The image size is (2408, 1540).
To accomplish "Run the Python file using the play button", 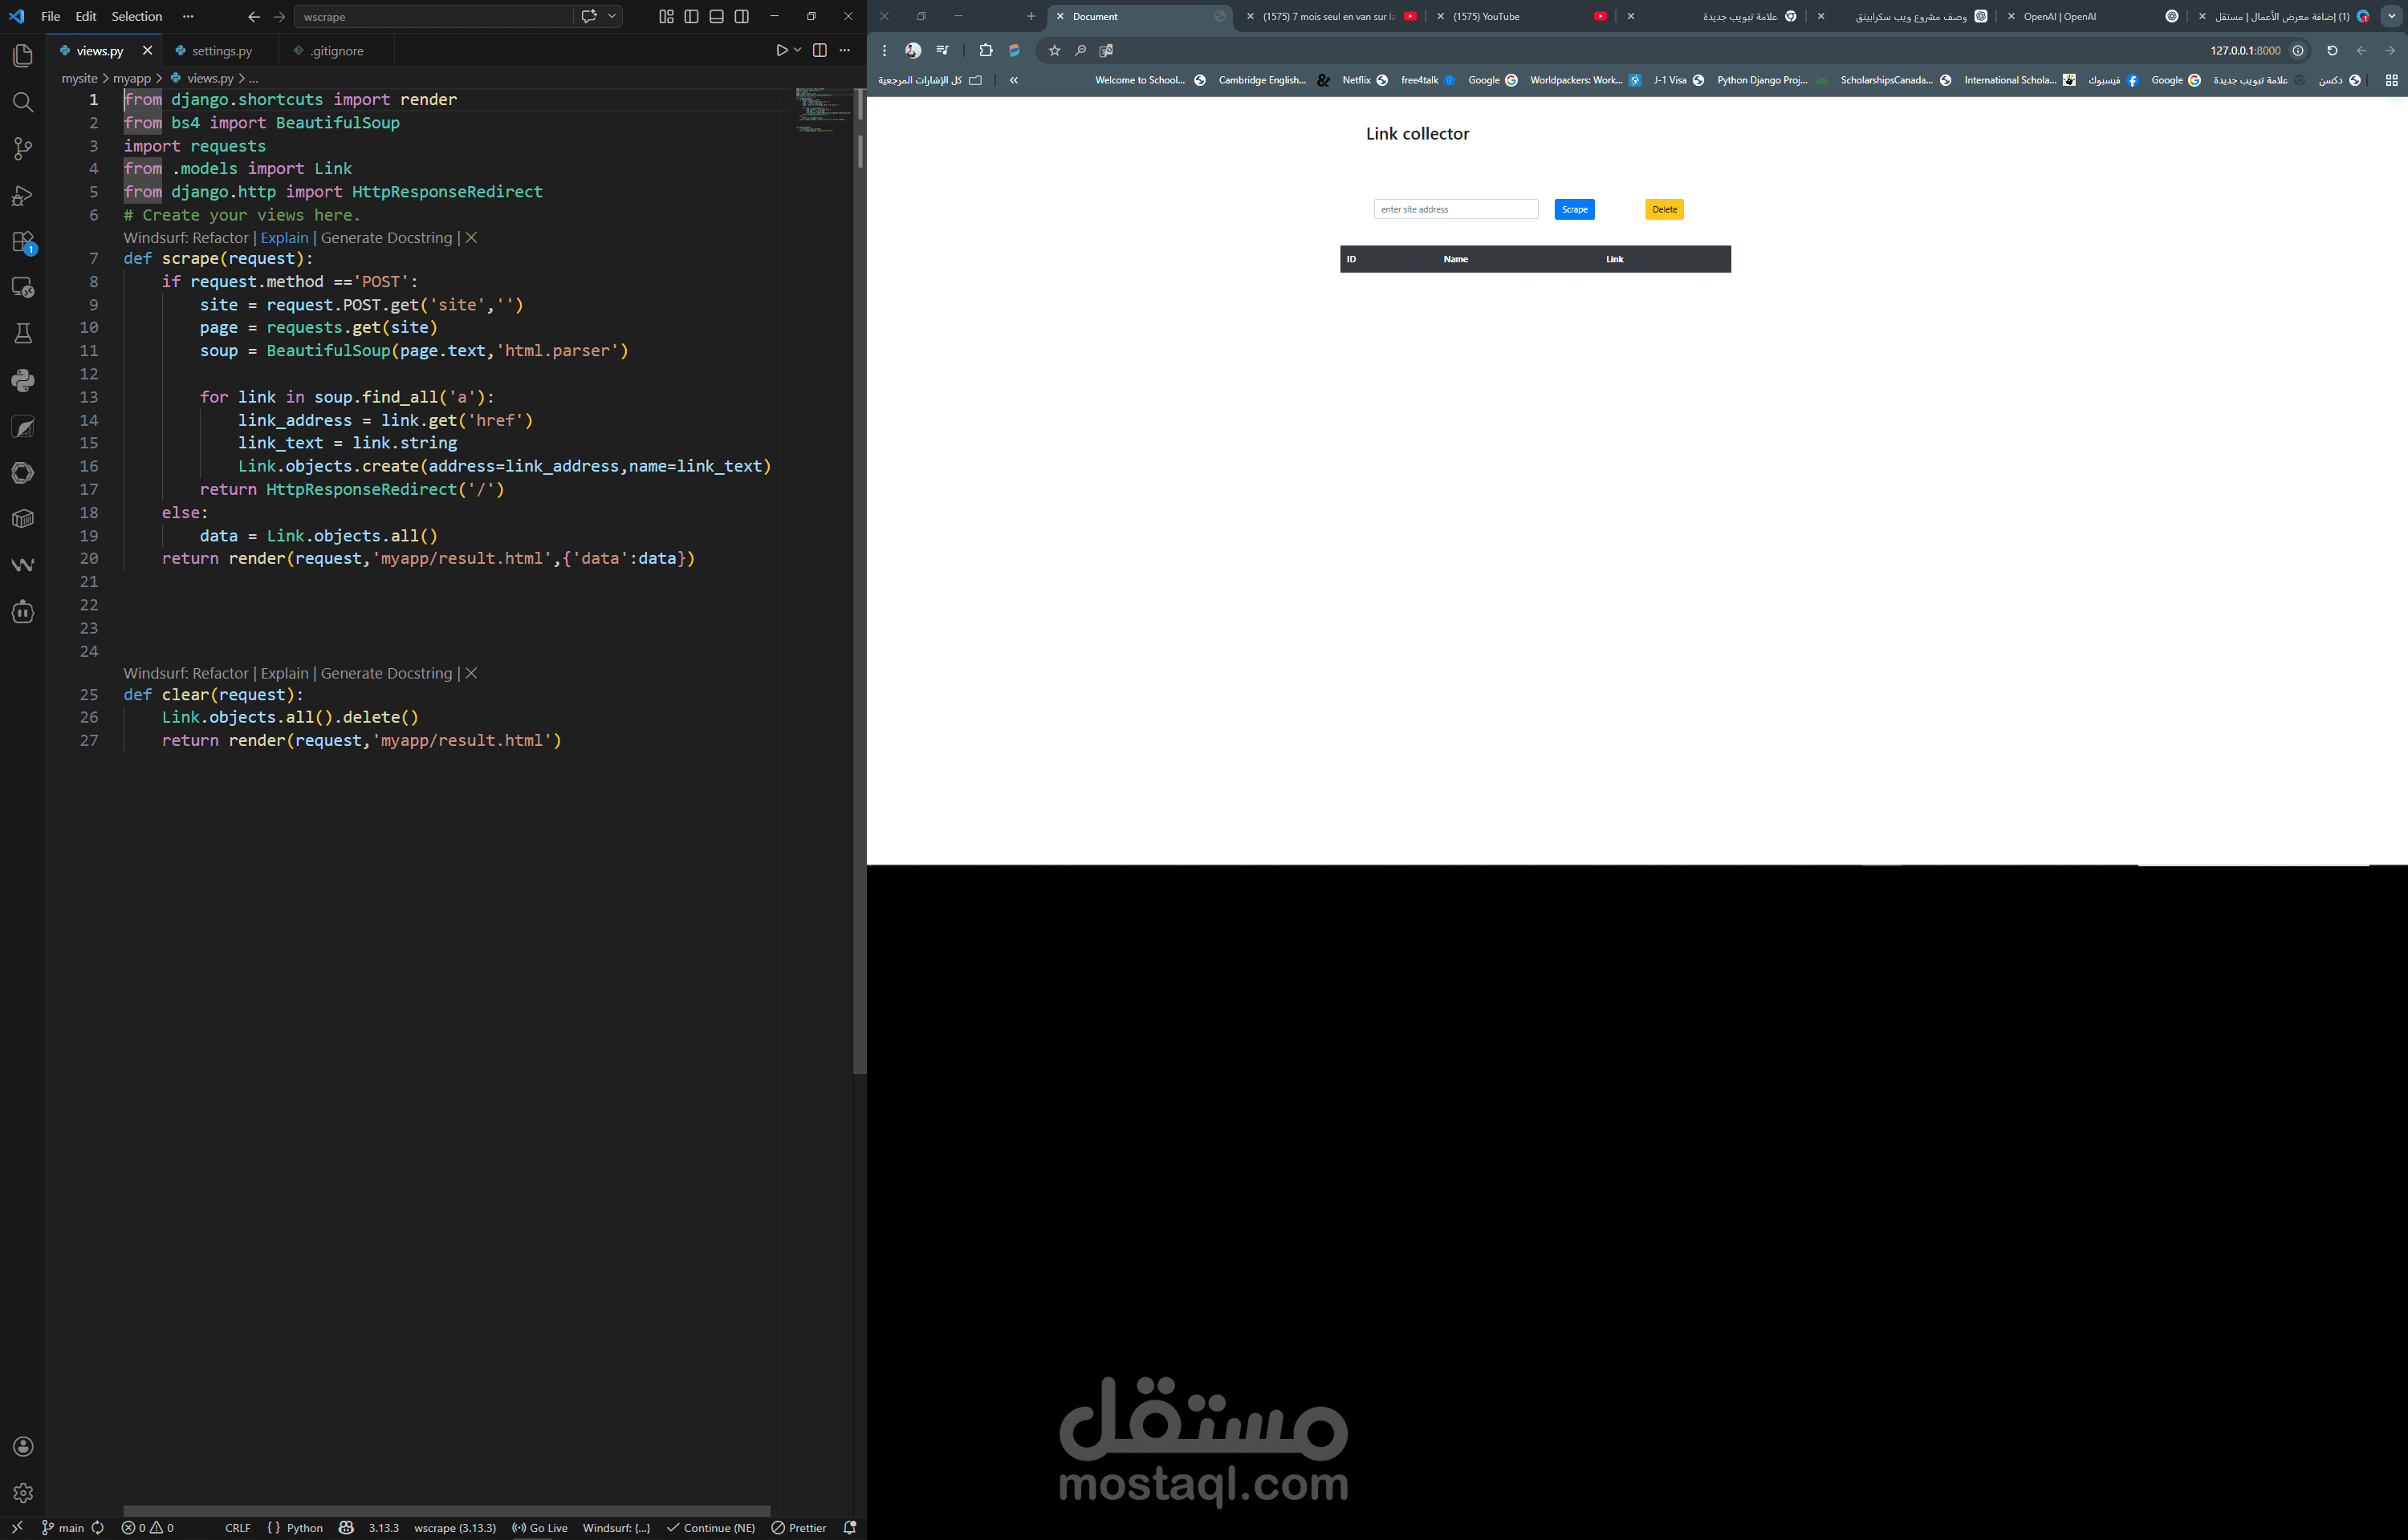I will 783,50.
